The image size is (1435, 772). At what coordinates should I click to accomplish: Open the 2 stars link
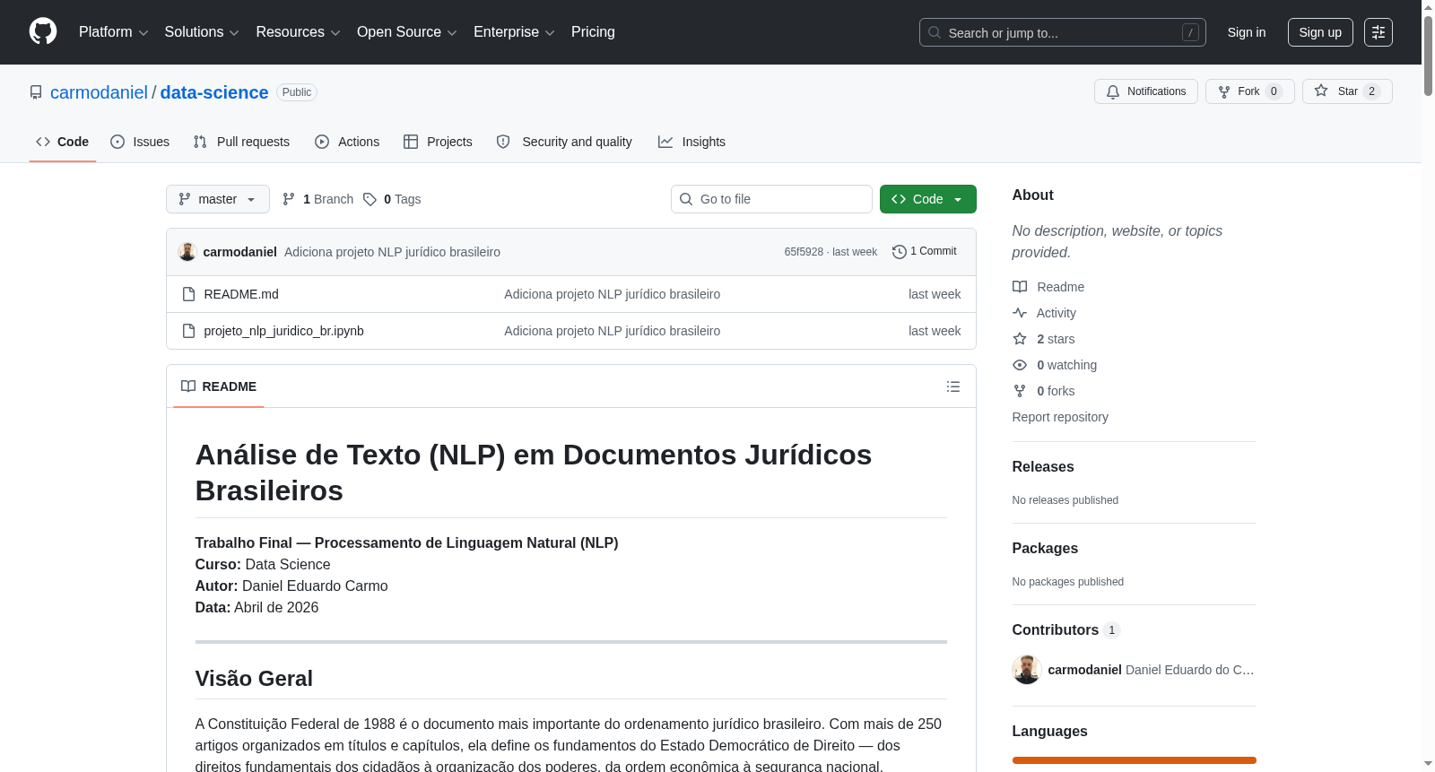click(x=1056, y=339)
